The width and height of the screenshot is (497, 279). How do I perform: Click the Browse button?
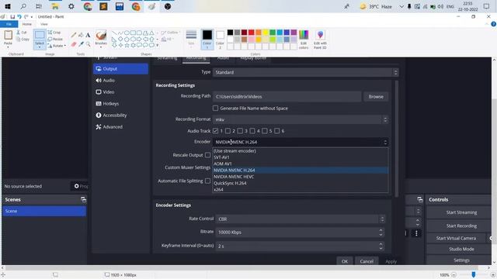(x=376, y=96)
